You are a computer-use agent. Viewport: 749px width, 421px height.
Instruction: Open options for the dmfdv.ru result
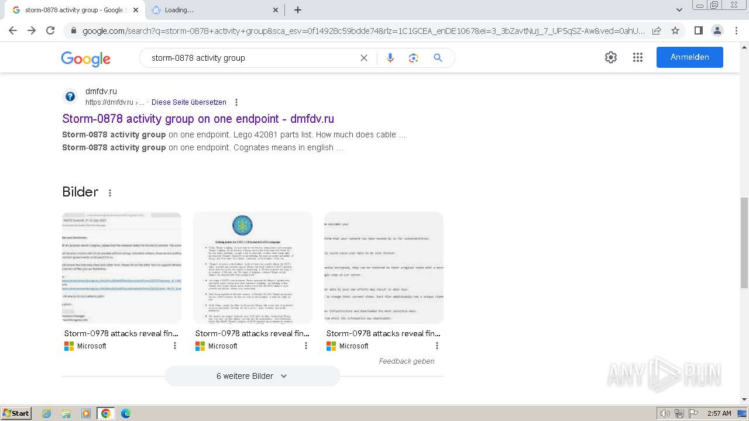(x=236, y=102)
